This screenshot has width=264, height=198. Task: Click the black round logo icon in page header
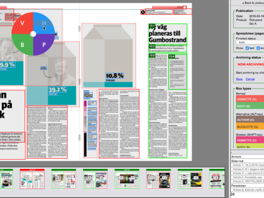(143, 12)
